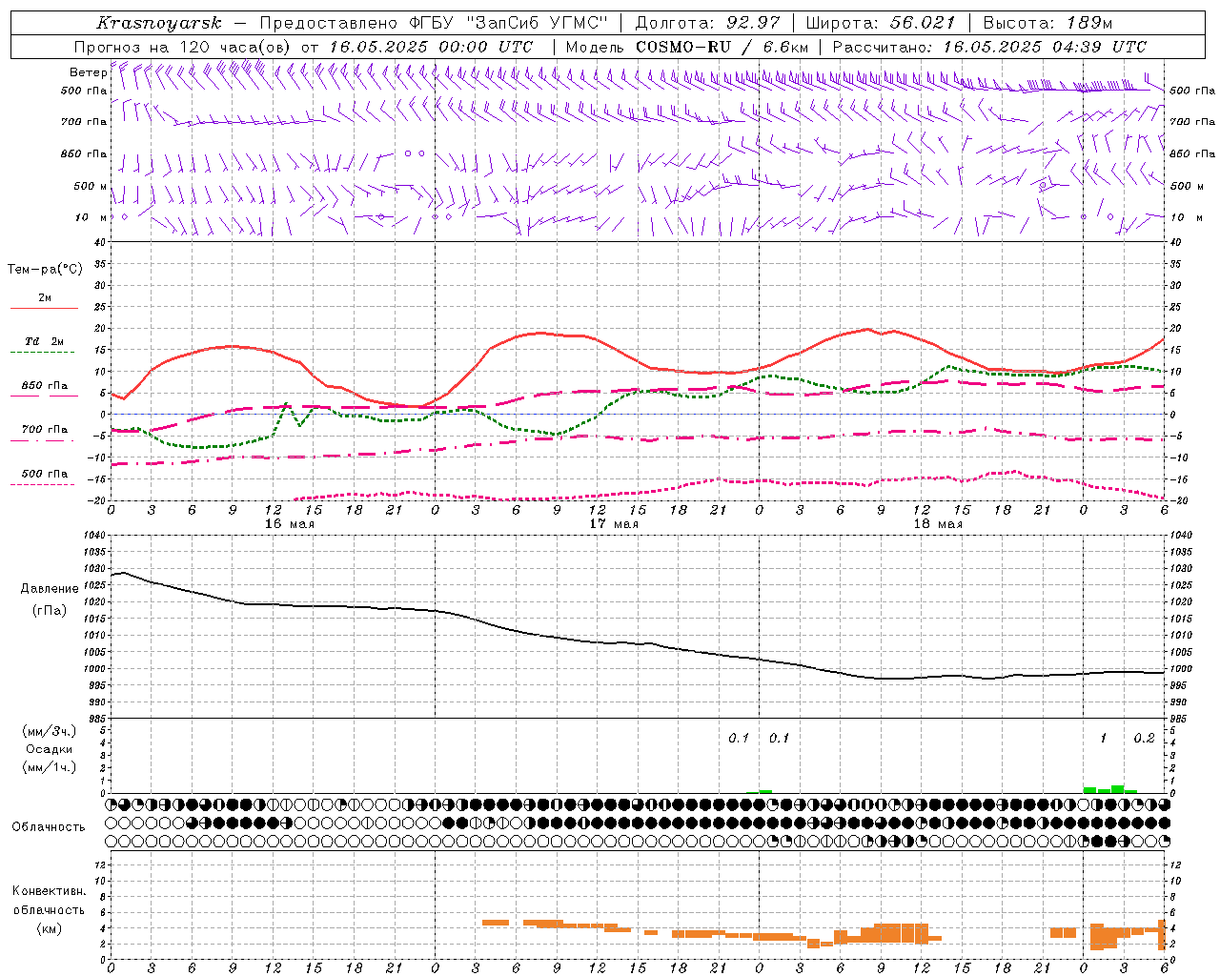This screenshot has width=1220, height=976.
Task: Click the Krasnoyarsk station title
Action: click(x=158, y=23)
